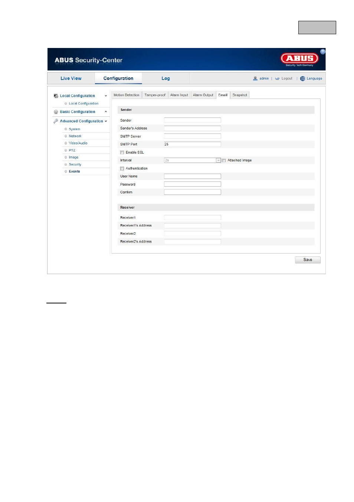Open Local Configuration sub-item
This screenshot has width=354, height=502.
(83, 104)
